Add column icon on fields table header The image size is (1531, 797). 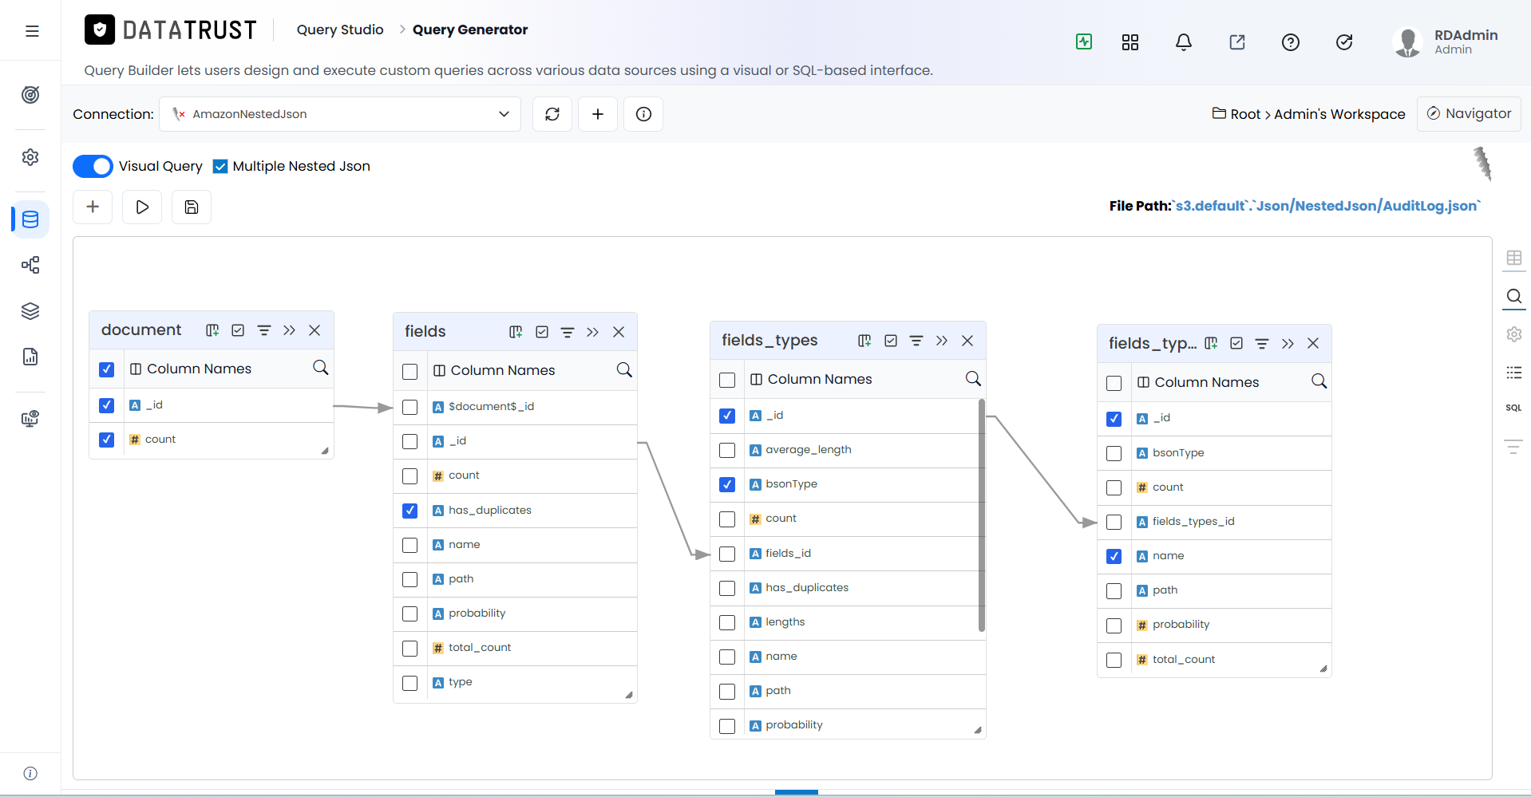516,332
